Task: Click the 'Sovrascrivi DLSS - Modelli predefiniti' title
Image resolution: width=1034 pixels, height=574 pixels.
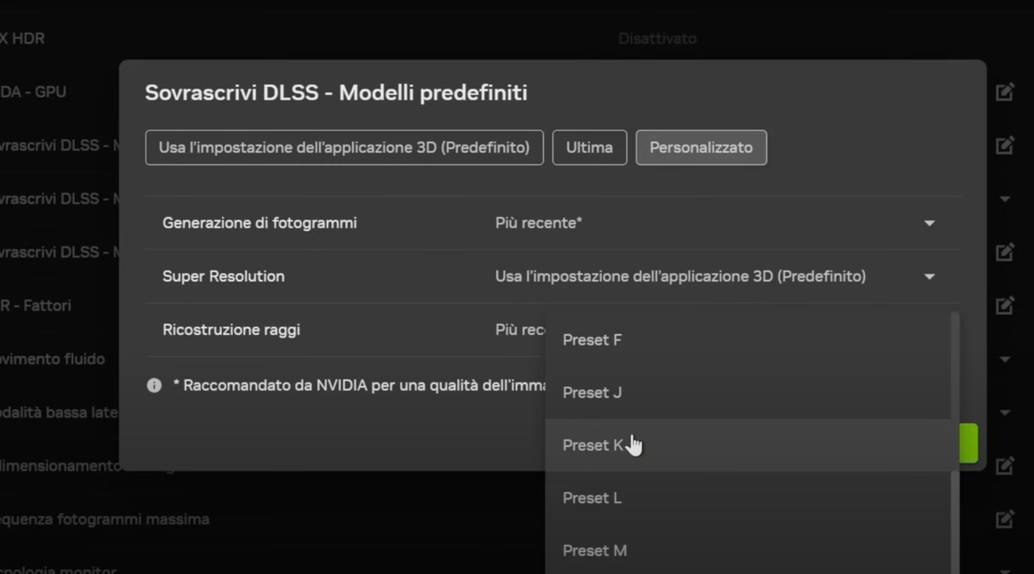Action: [x=336, y=93]
